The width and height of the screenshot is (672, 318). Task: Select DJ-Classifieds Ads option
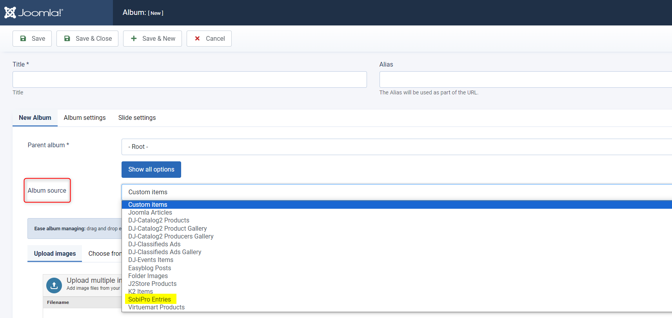tap(397, 244)
